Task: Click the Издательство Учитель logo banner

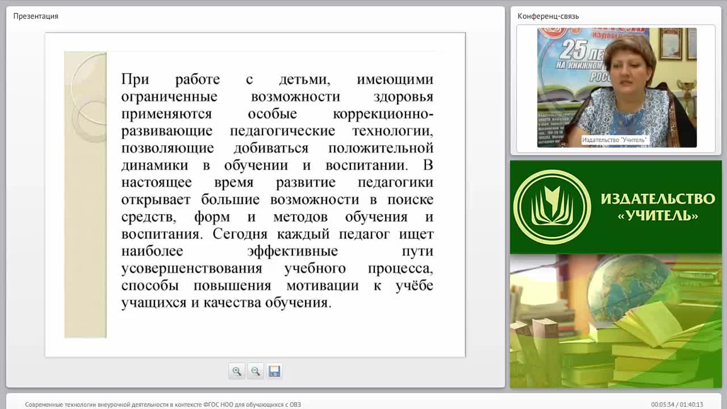Action: [x=616, y=207]
